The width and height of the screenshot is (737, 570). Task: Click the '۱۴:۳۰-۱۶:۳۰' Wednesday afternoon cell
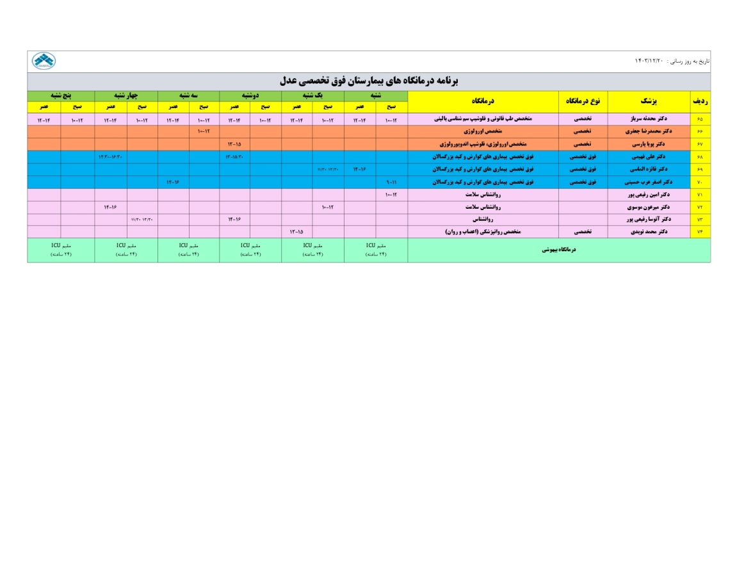tap(110, 157)
